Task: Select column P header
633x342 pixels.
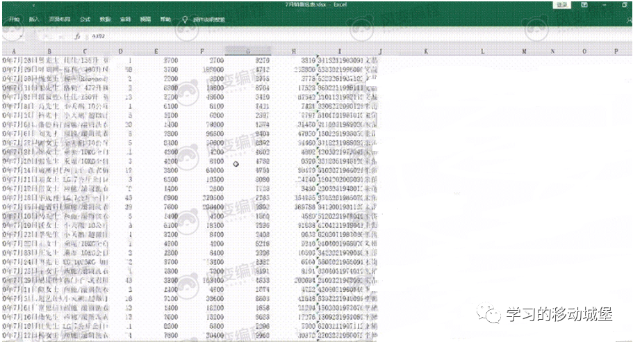Action: pos(616,51)
